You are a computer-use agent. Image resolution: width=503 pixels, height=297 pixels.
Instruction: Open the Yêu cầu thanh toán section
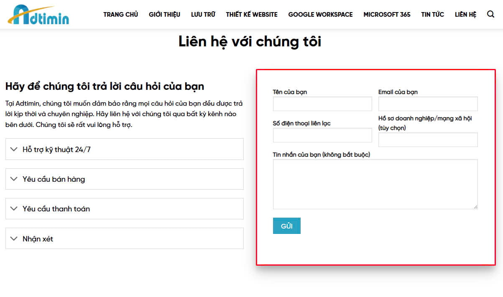click(124, 209)
